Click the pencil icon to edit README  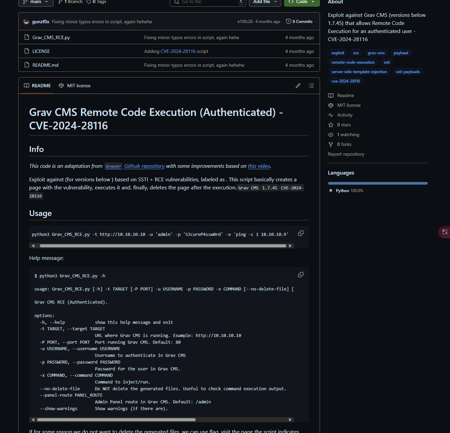298,85
